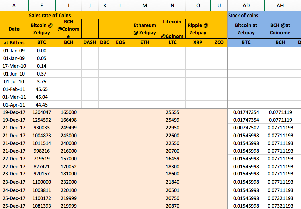Screen dimensions: 301x209
Task: Select the BTC rate 1304047
Action: click(42, 112)
